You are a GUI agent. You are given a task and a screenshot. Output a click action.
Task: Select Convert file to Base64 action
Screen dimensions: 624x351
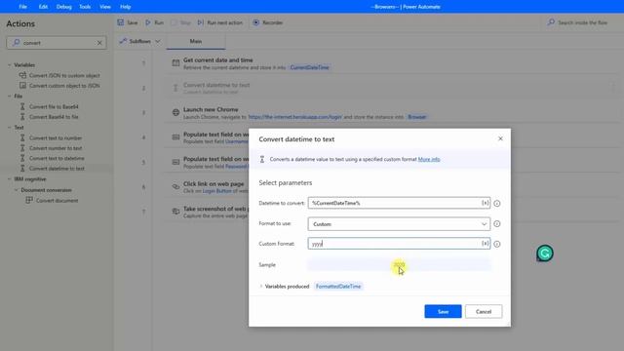click(54, 106)
